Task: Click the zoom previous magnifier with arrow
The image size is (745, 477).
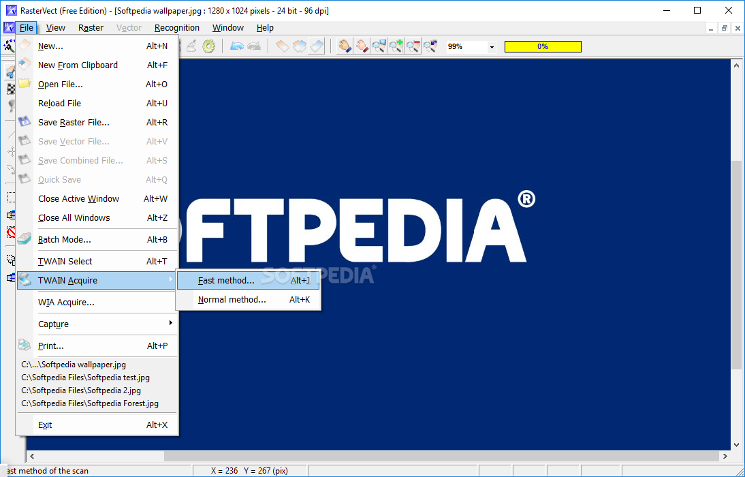Action: tap(430, 46)
